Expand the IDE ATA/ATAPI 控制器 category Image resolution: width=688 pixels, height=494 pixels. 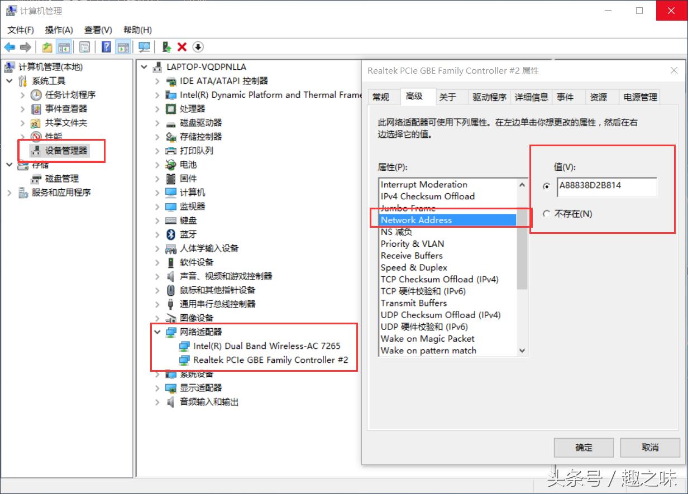(x=157, y=81)
